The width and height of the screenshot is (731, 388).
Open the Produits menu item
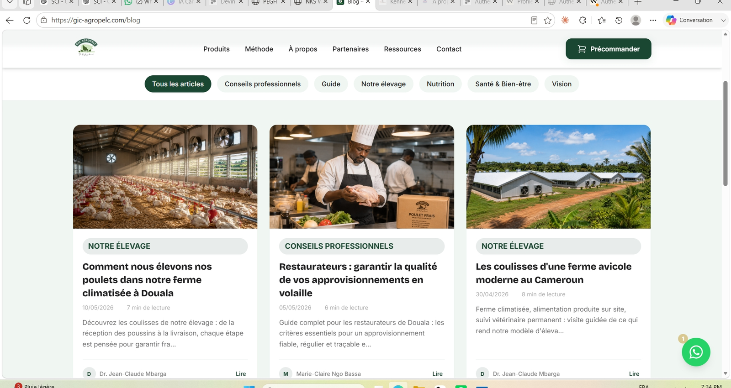click(217, 49)
